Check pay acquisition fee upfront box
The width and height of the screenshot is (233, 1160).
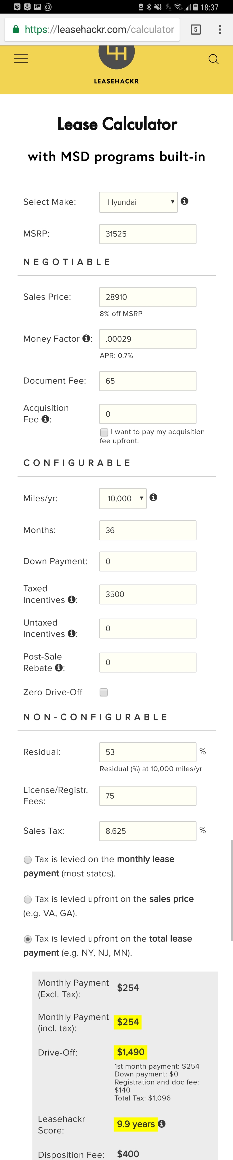point(104,432)
